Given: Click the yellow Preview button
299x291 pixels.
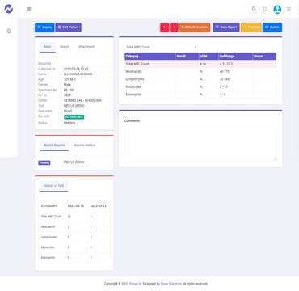Looking at the screenshot, I should tap(251, 27).
